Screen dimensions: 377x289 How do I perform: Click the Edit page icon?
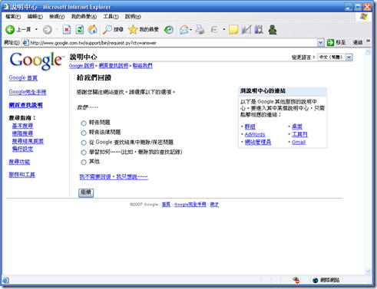[214, 30]
